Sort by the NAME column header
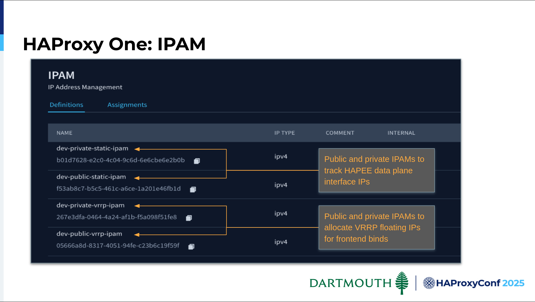Image resolution: width=535 pixels, height=302 pixels. coord(64,133)
